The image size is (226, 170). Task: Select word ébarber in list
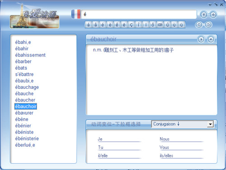pyautogui.click(x=23, y=62)
